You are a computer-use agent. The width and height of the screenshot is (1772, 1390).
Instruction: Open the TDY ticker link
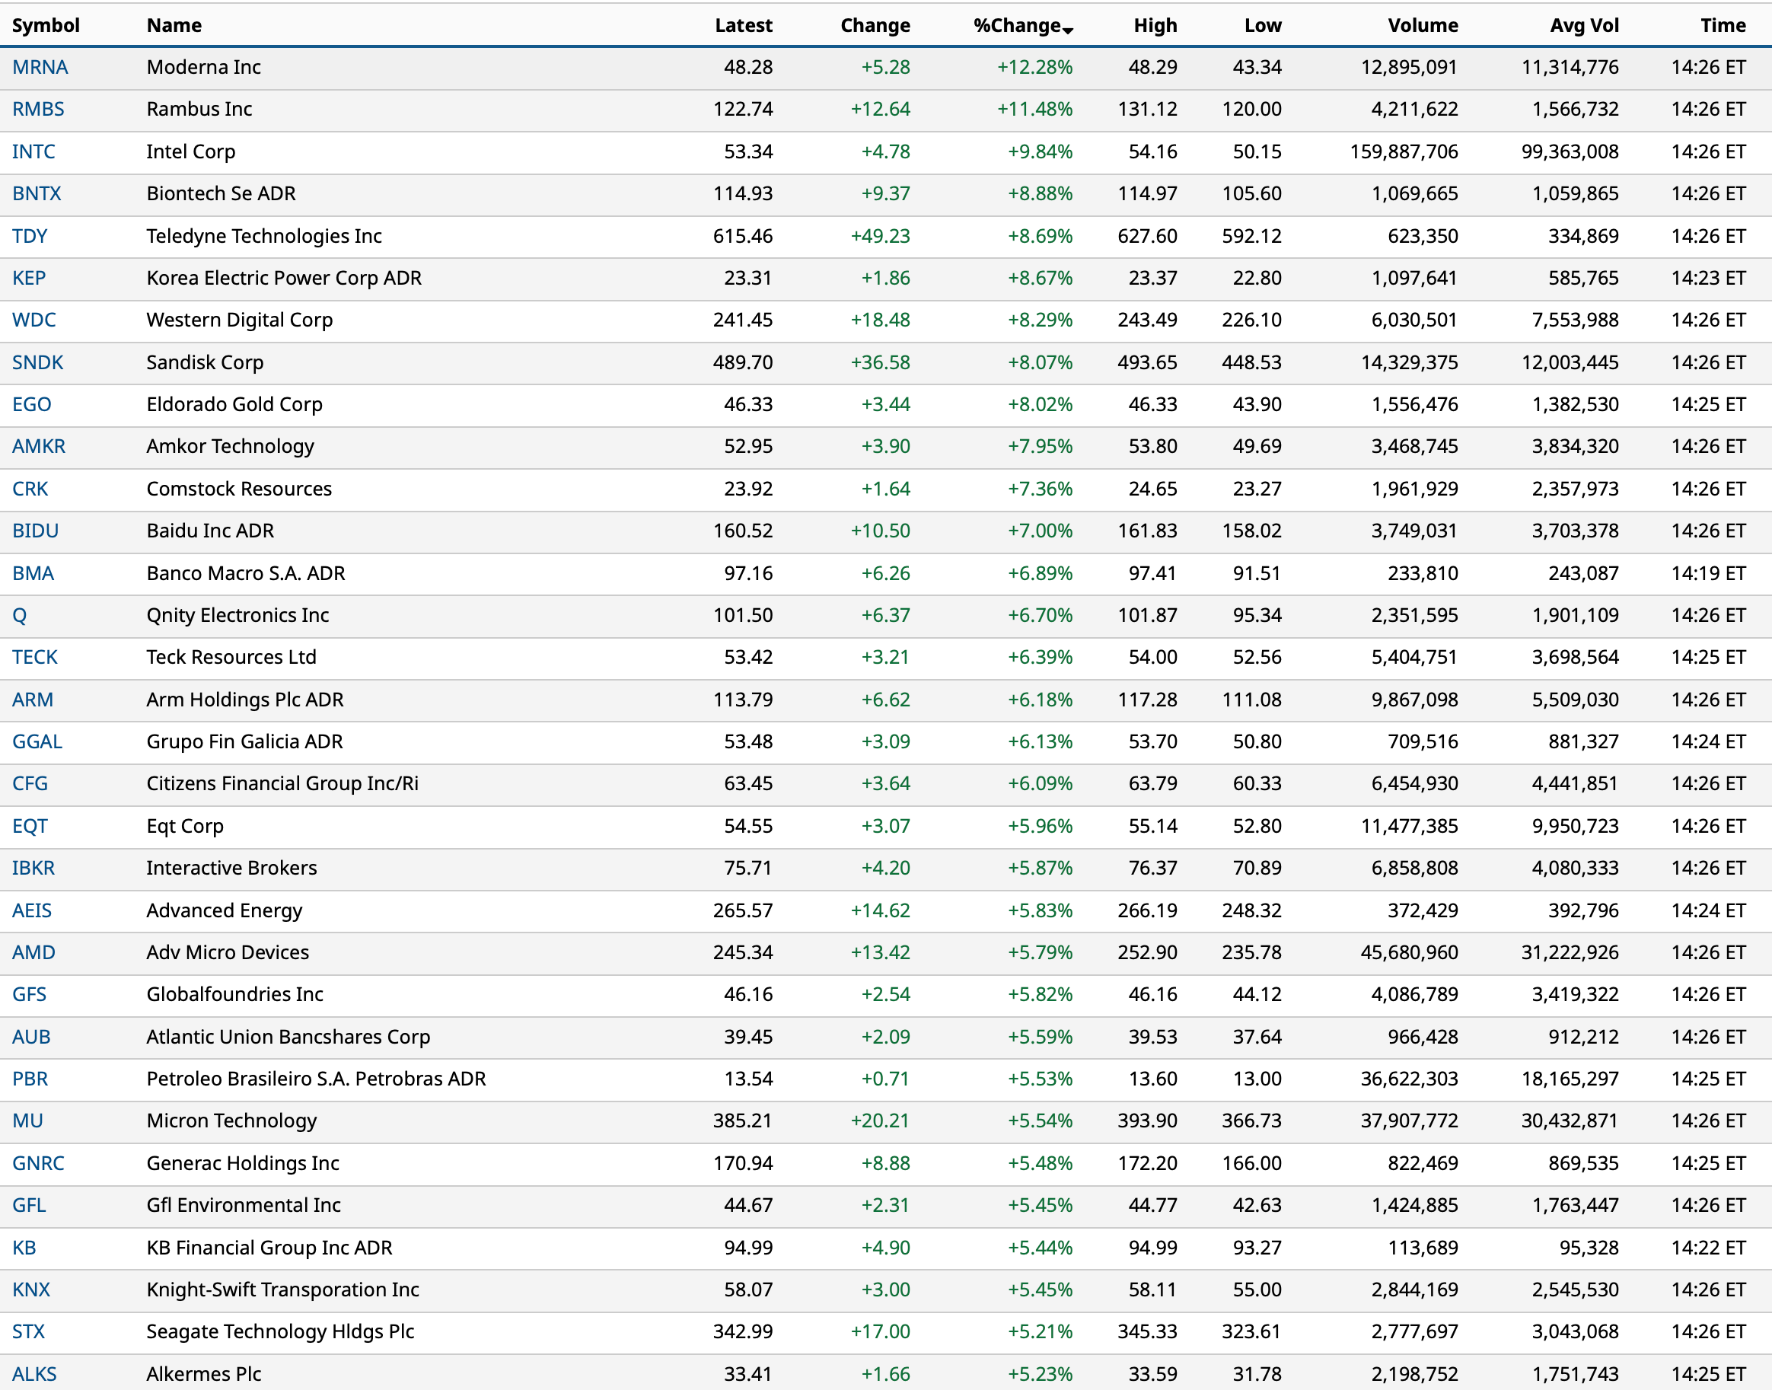(x=30, y=236)
